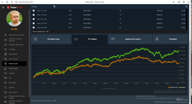Image resolution: width=192 pixels, height=104 pixels.
Task: Uncheck the сент. 23, 12:43 session checkbox
Action: point(33,15)
